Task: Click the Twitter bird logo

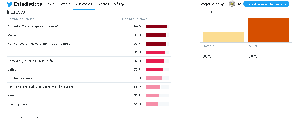Action: [x=10, y=4]
